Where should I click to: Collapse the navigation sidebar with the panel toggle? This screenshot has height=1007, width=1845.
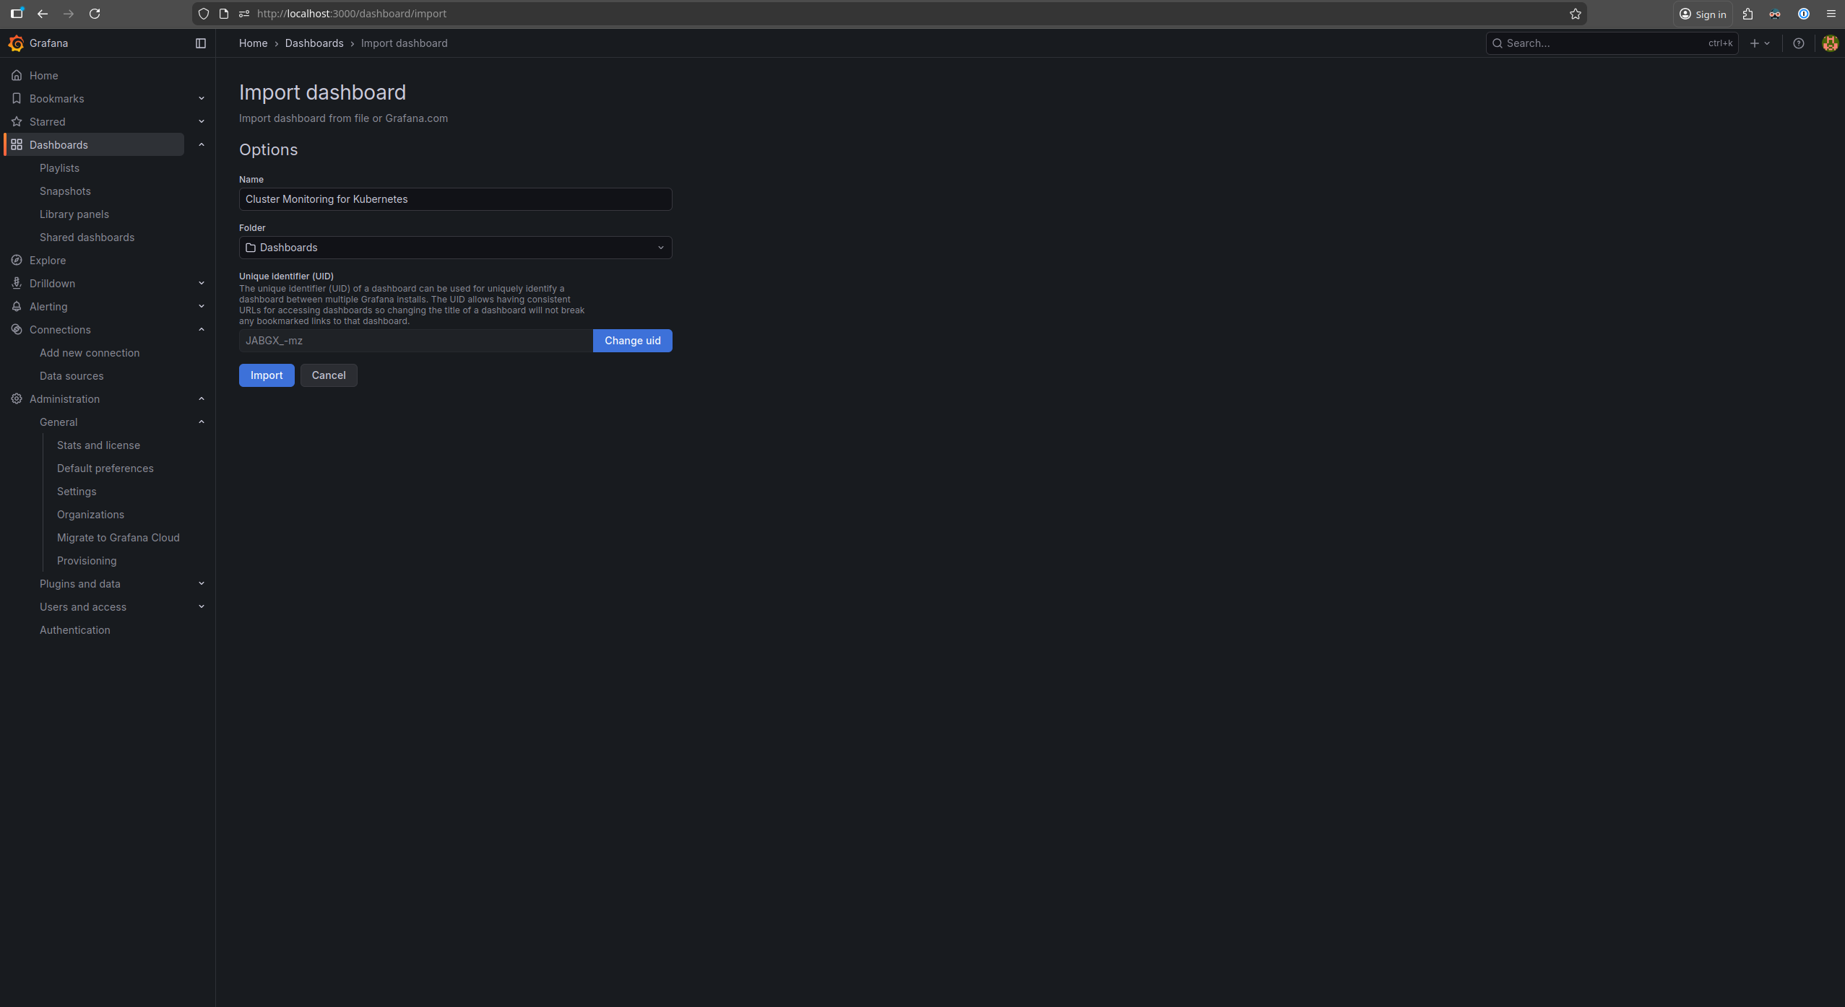click(x=200, y=43)
